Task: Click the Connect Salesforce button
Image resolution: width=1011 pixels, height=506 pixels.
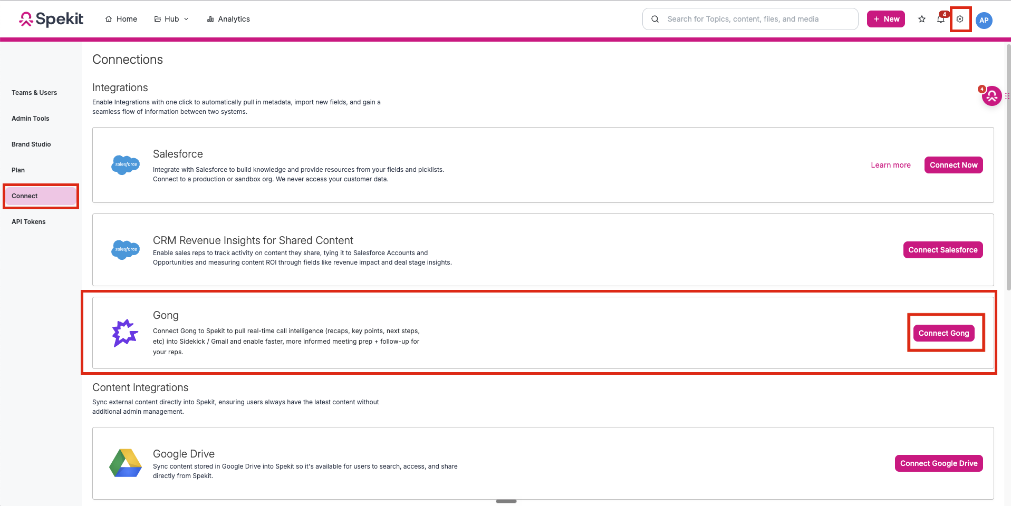Action: click(943, 250)
